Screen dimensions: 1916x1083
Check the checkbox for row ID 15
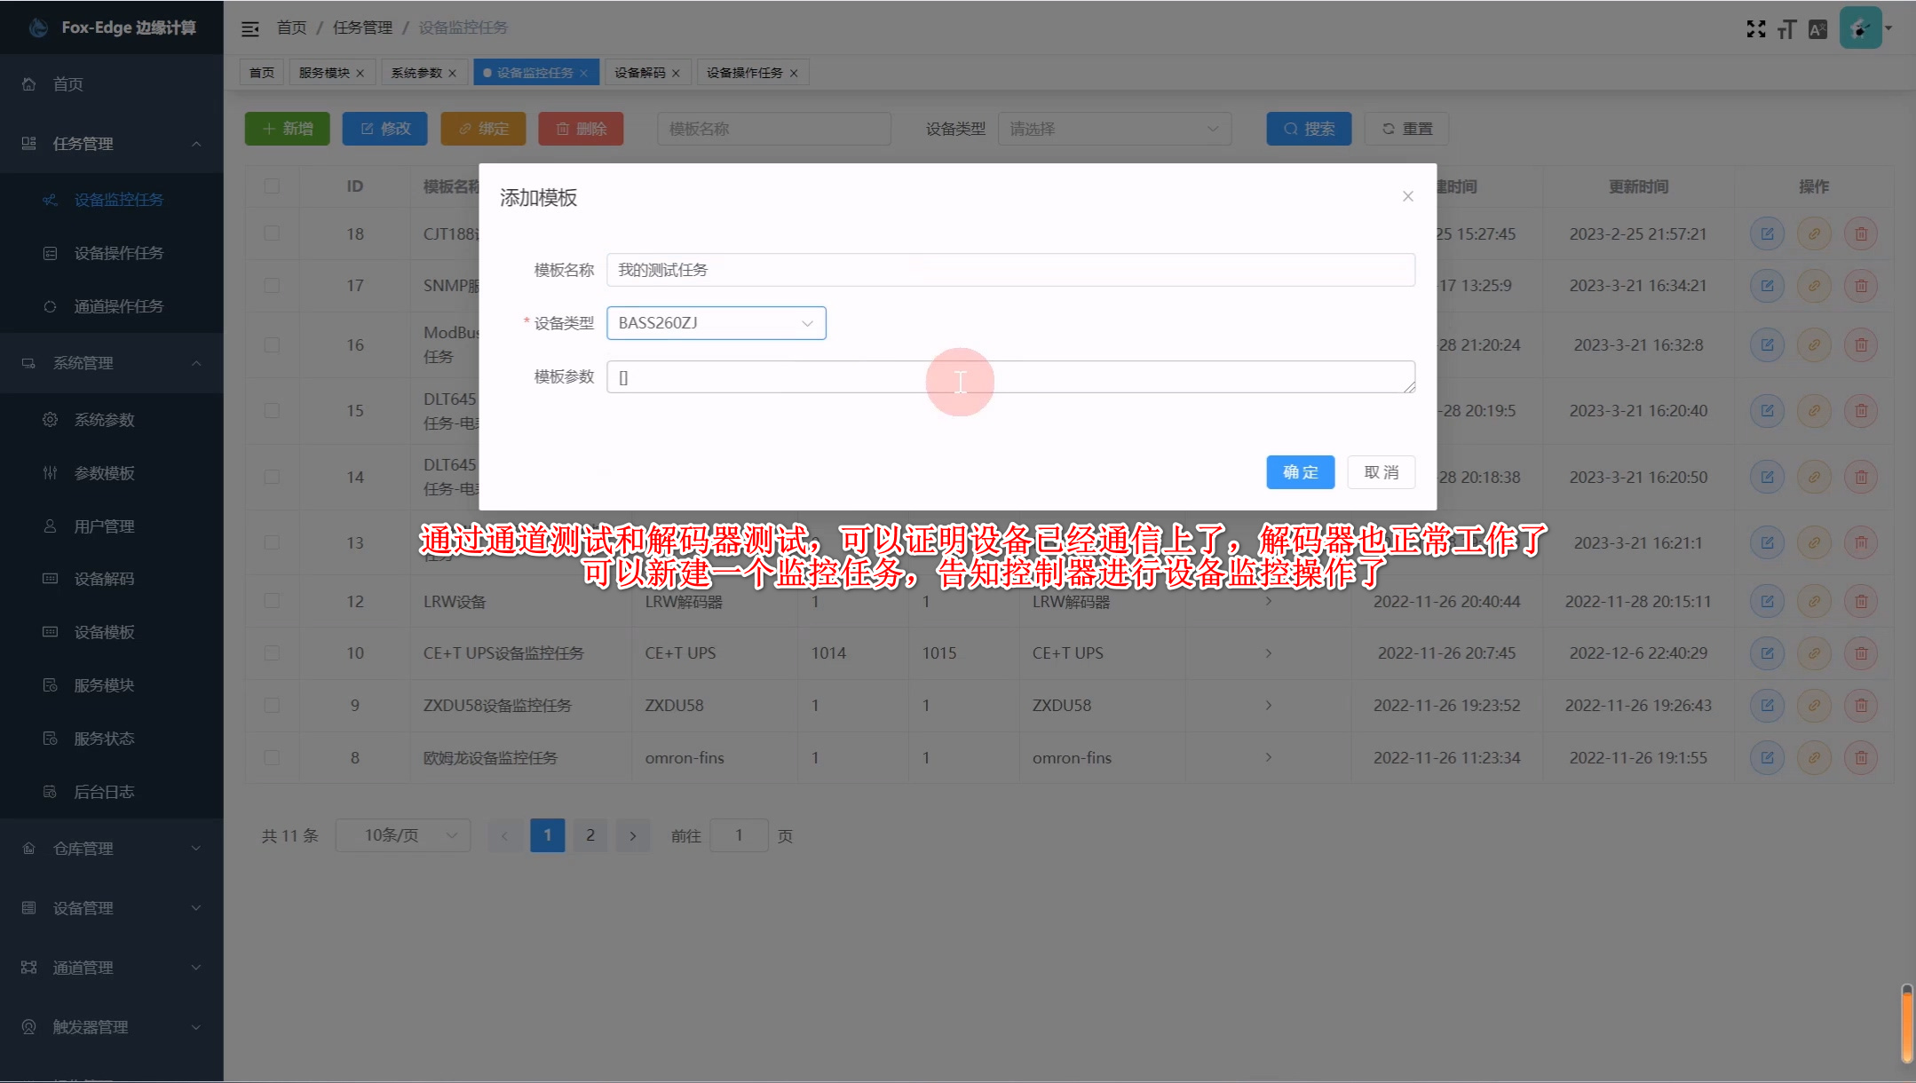(x=272, y=411)
